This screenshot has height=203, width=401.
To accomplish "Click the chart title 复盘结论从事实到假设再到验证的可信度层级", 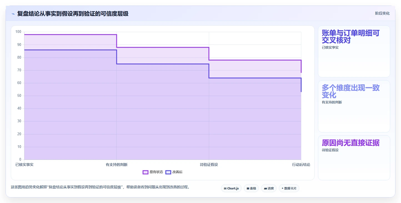I will click(73, 14).
